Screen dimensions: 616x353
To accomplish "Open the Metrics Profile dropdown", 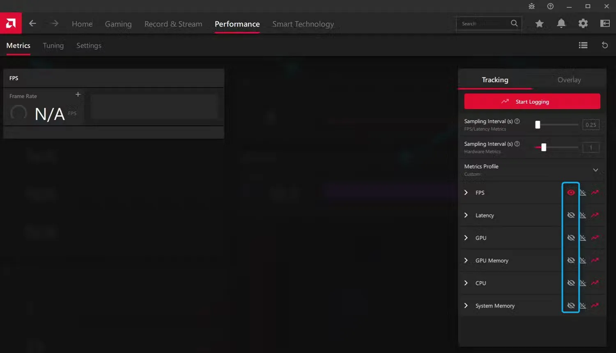I will coord(595,170).
